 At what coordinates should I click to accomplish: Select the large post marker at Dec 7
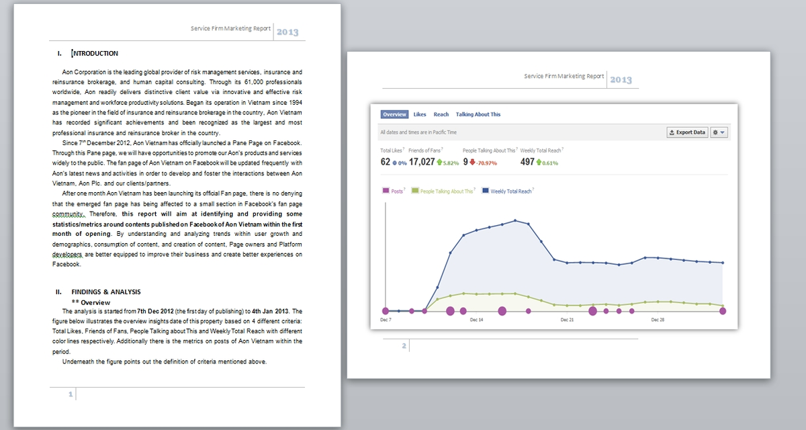pos(386,310)
